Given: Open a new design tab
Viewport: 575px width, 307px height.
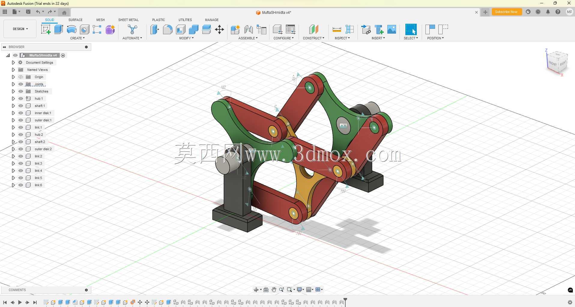Looking at the screenshot, I should coord(485,12).
